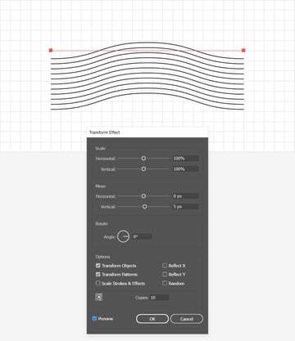This screenshot has width=295, height=341.
Task: Enable the Random checkbox
Action: click(x=165, y=283)
